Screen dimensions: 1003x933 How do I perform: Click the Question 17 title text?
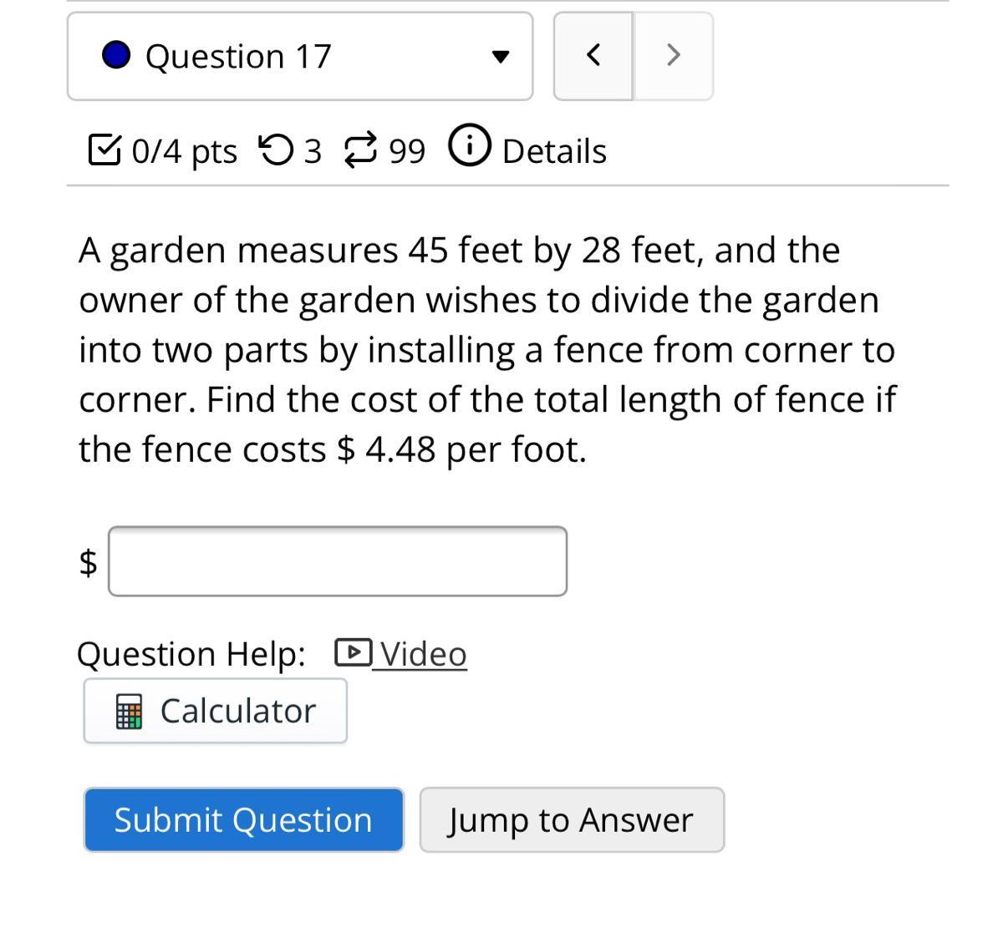238,57
